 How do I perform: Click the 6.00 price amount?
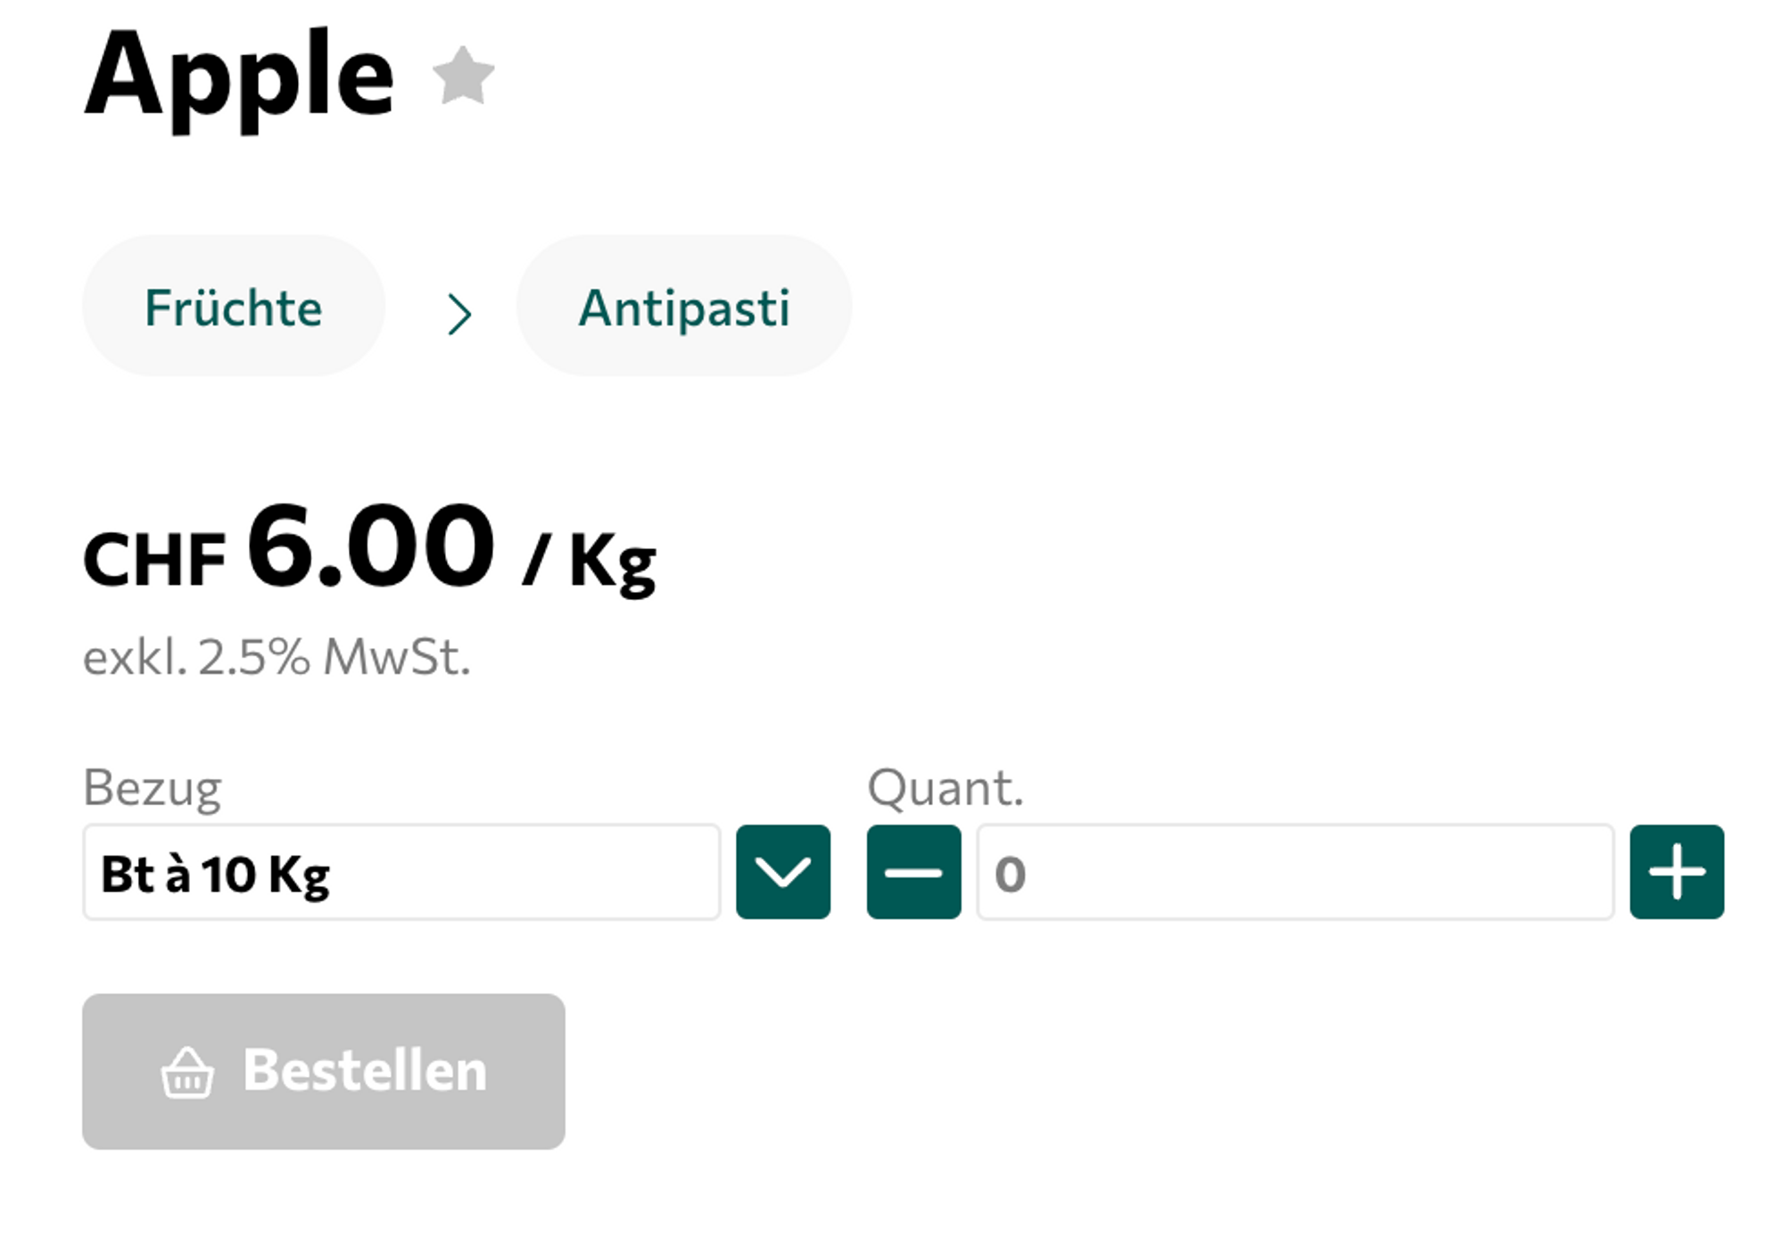(x=370, y=546)
